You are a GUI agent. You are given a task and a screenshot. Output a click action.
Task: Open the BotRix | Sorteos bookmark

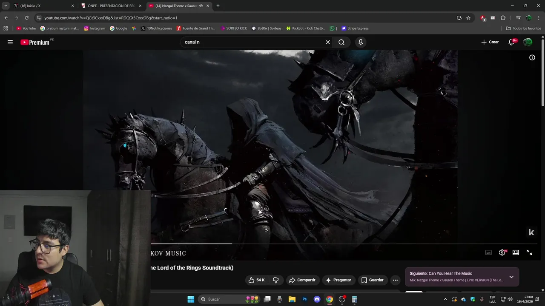pyautogui.click(x=267, y=28)
